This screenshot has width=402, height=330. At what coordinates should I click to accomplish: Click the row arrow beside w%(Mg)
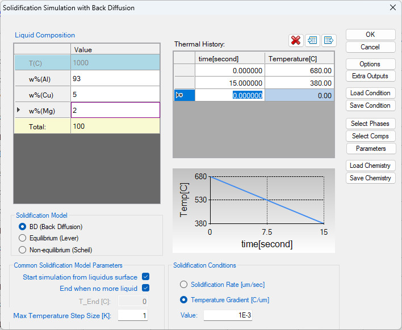pos(19,109)
